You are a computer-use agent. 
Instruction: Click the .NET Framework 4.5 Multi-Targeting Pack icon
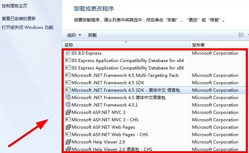(68, 75)
